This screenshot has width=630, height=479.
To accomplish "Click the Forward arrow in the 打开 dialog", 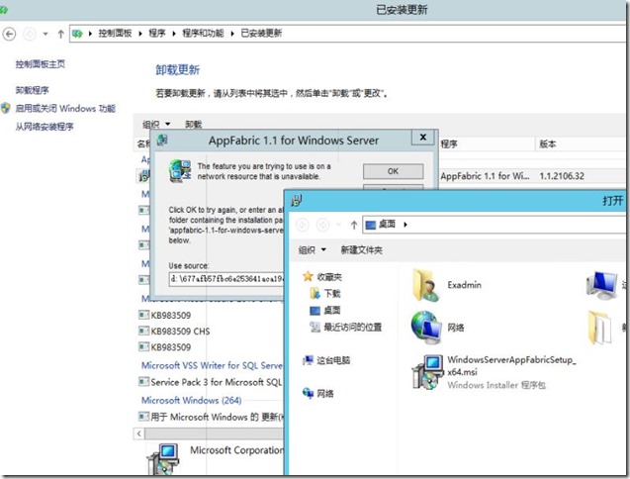I will 322,225.
